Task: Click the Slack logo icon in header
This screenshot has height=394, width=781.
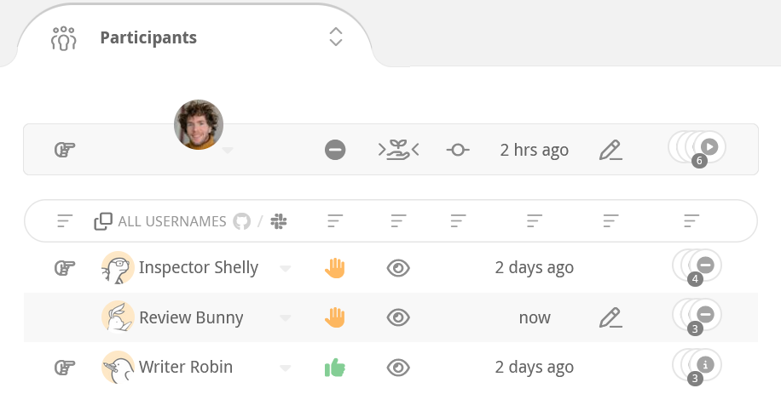Action: pos(279,221)
